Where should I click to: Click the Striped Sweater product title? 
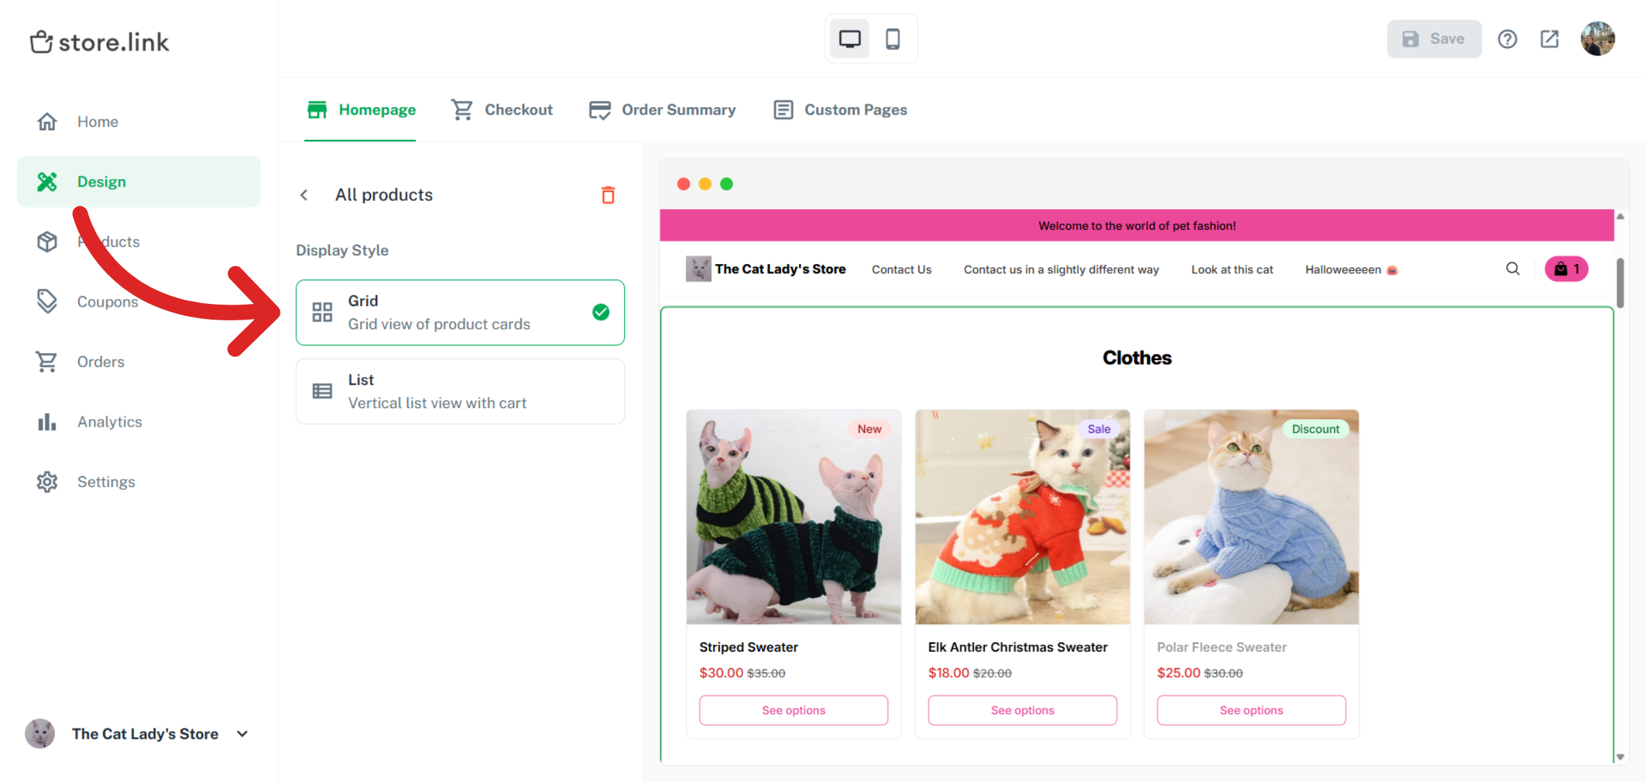pos(748,647)
